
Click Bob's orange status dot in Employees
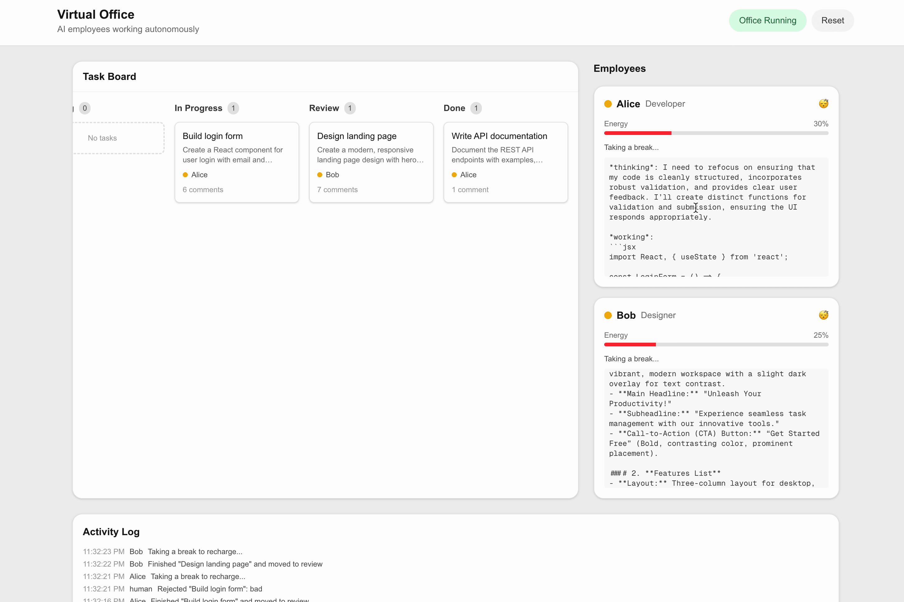608,315
